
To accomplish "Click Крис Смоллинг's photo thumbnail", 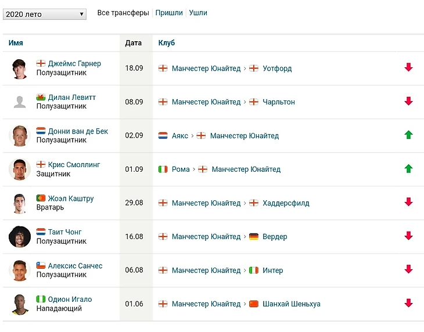I will coord(20,169).
